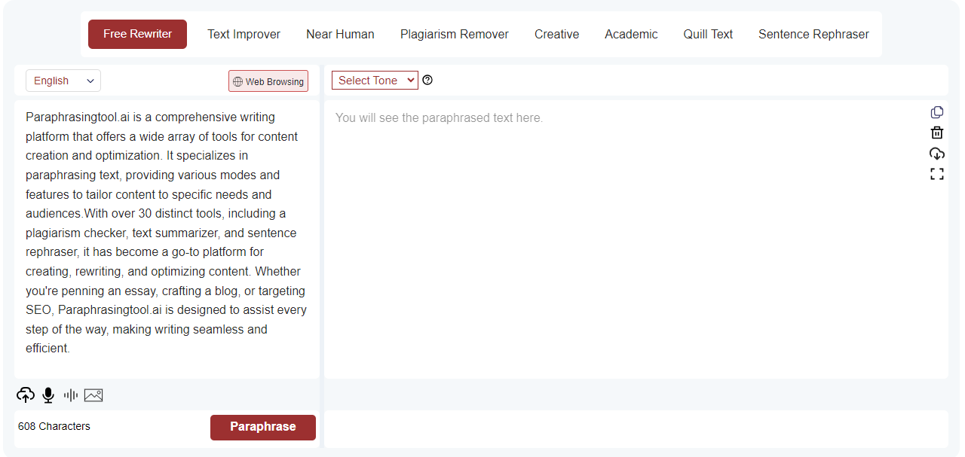The height and width of the screenshot is (457, 965).
Task: Select the Free Rewriter mode tab
Action: pos(137,34)
